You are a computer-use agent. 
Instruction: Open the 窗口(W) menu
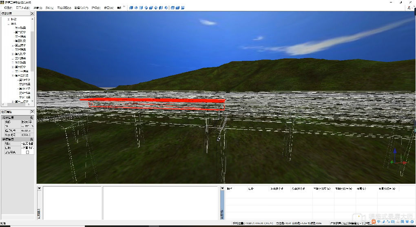(x=109, y=8)
